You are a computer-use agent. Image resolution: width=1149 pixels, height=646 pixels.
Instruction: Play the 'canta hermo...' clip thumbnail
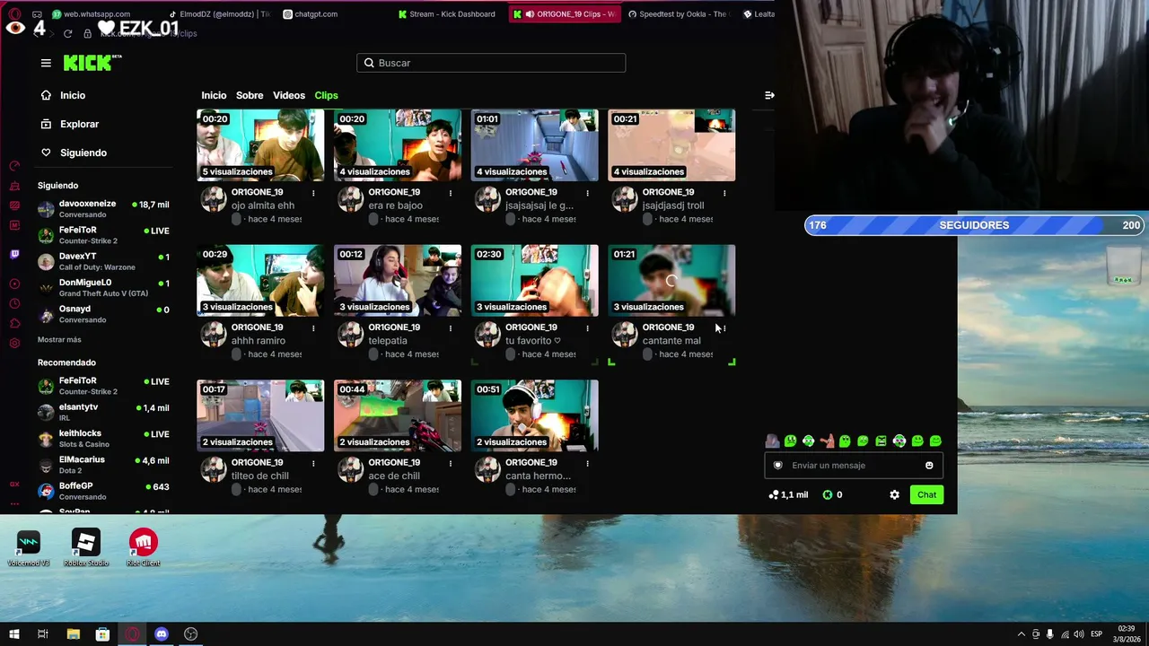pyautogui.click(x=534, y=415)
